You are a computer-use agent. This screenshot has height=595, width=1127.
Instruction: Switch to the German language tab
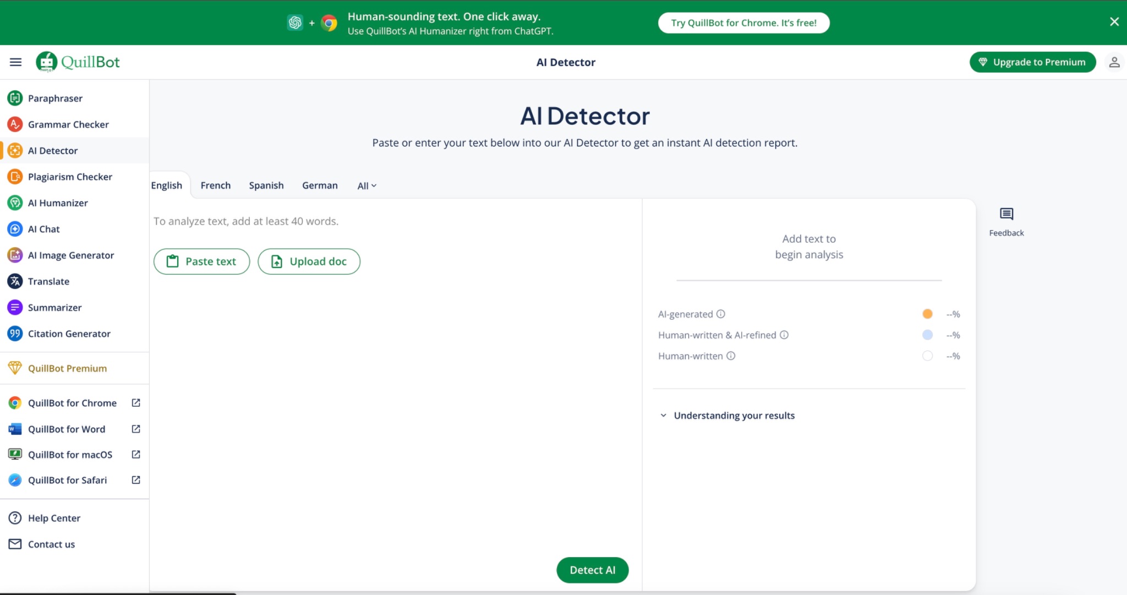coord(320,185)
